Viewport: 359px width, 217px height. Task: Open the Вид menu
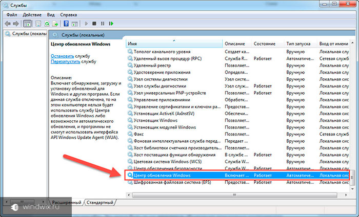(51, 15)
